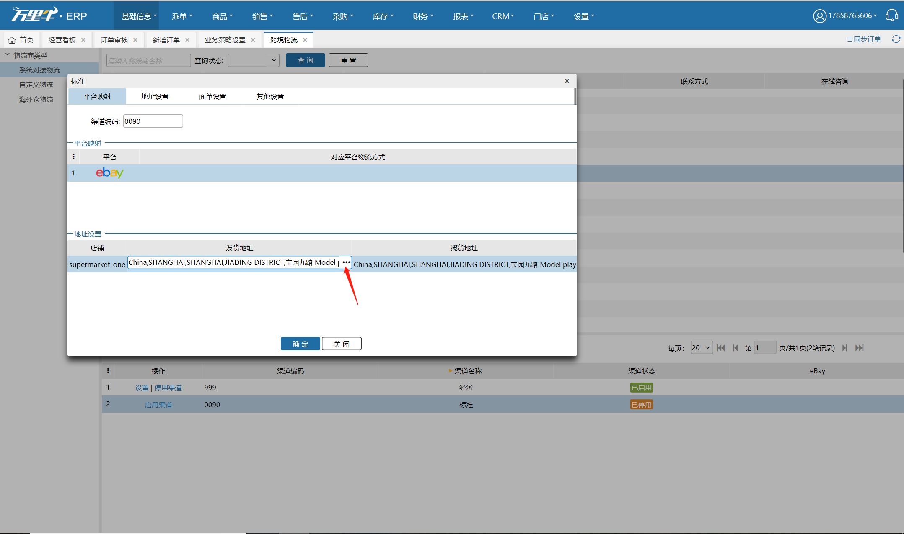Screen dimensions: 904x534
Task: Go to last page of records
Action: pos(859,348)
